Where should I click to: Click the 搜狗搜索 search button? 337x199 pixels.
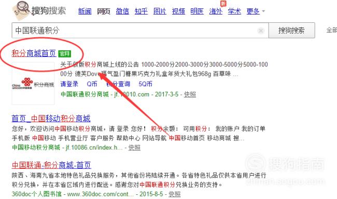click(292, 30)
